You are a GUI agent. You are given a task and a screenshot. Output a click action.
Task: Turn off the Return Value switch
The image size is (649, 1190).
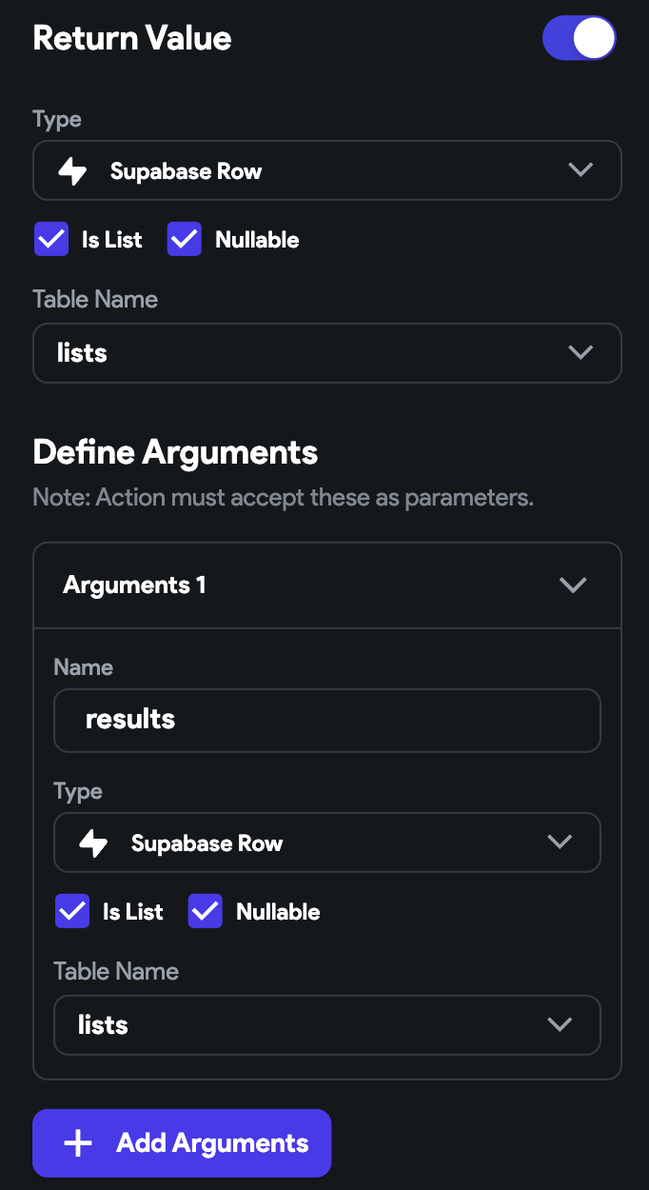click(x=580, y=39)
